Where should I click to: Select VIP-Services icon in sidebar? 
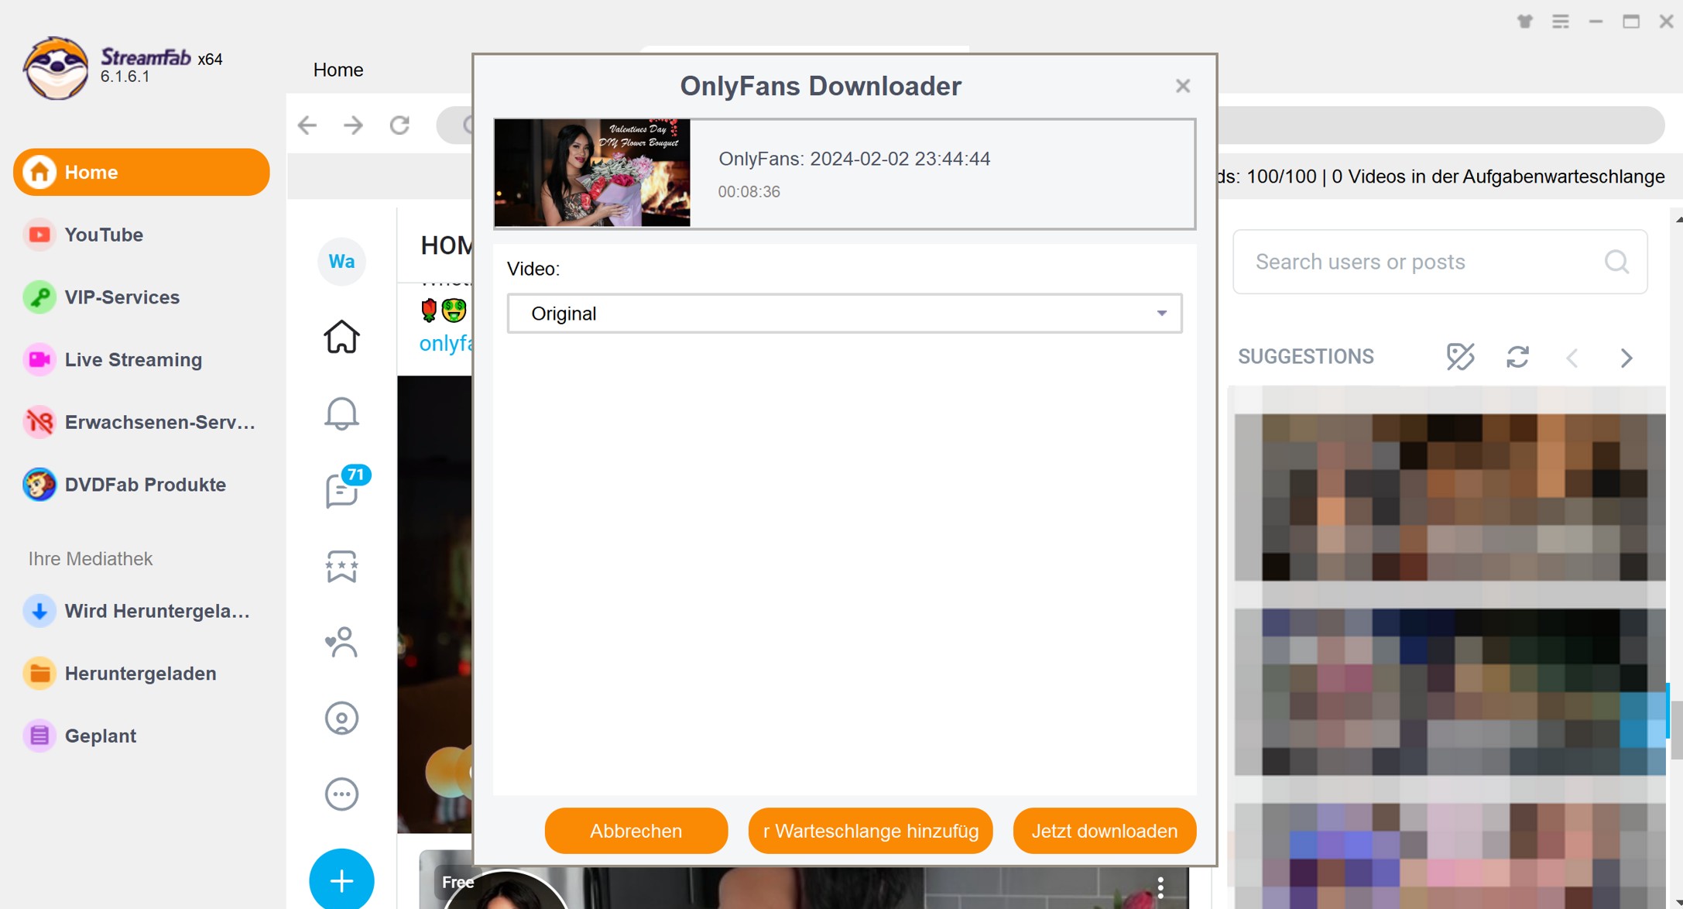click(38, 297)
